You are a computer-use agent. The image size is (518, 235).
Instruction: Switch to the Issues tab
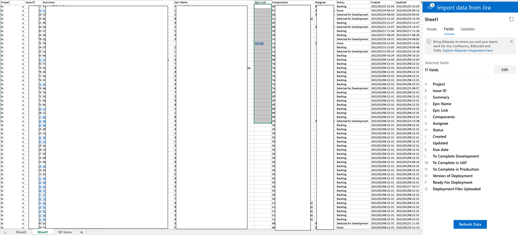click(432, 29)
